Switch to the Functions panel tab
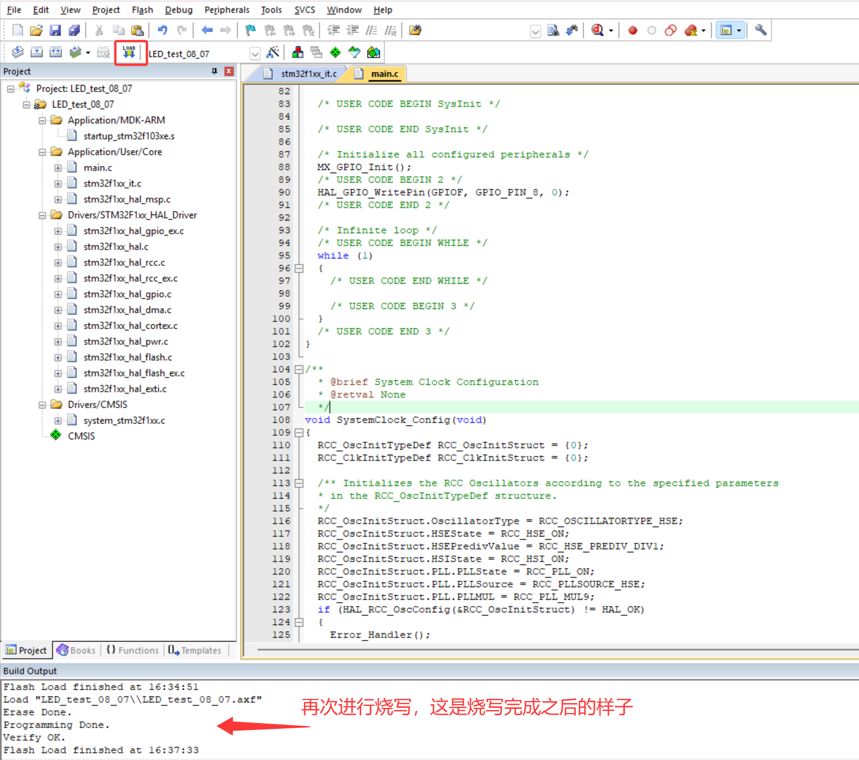Viewport: 859px width, 760px height. (133, 650)
